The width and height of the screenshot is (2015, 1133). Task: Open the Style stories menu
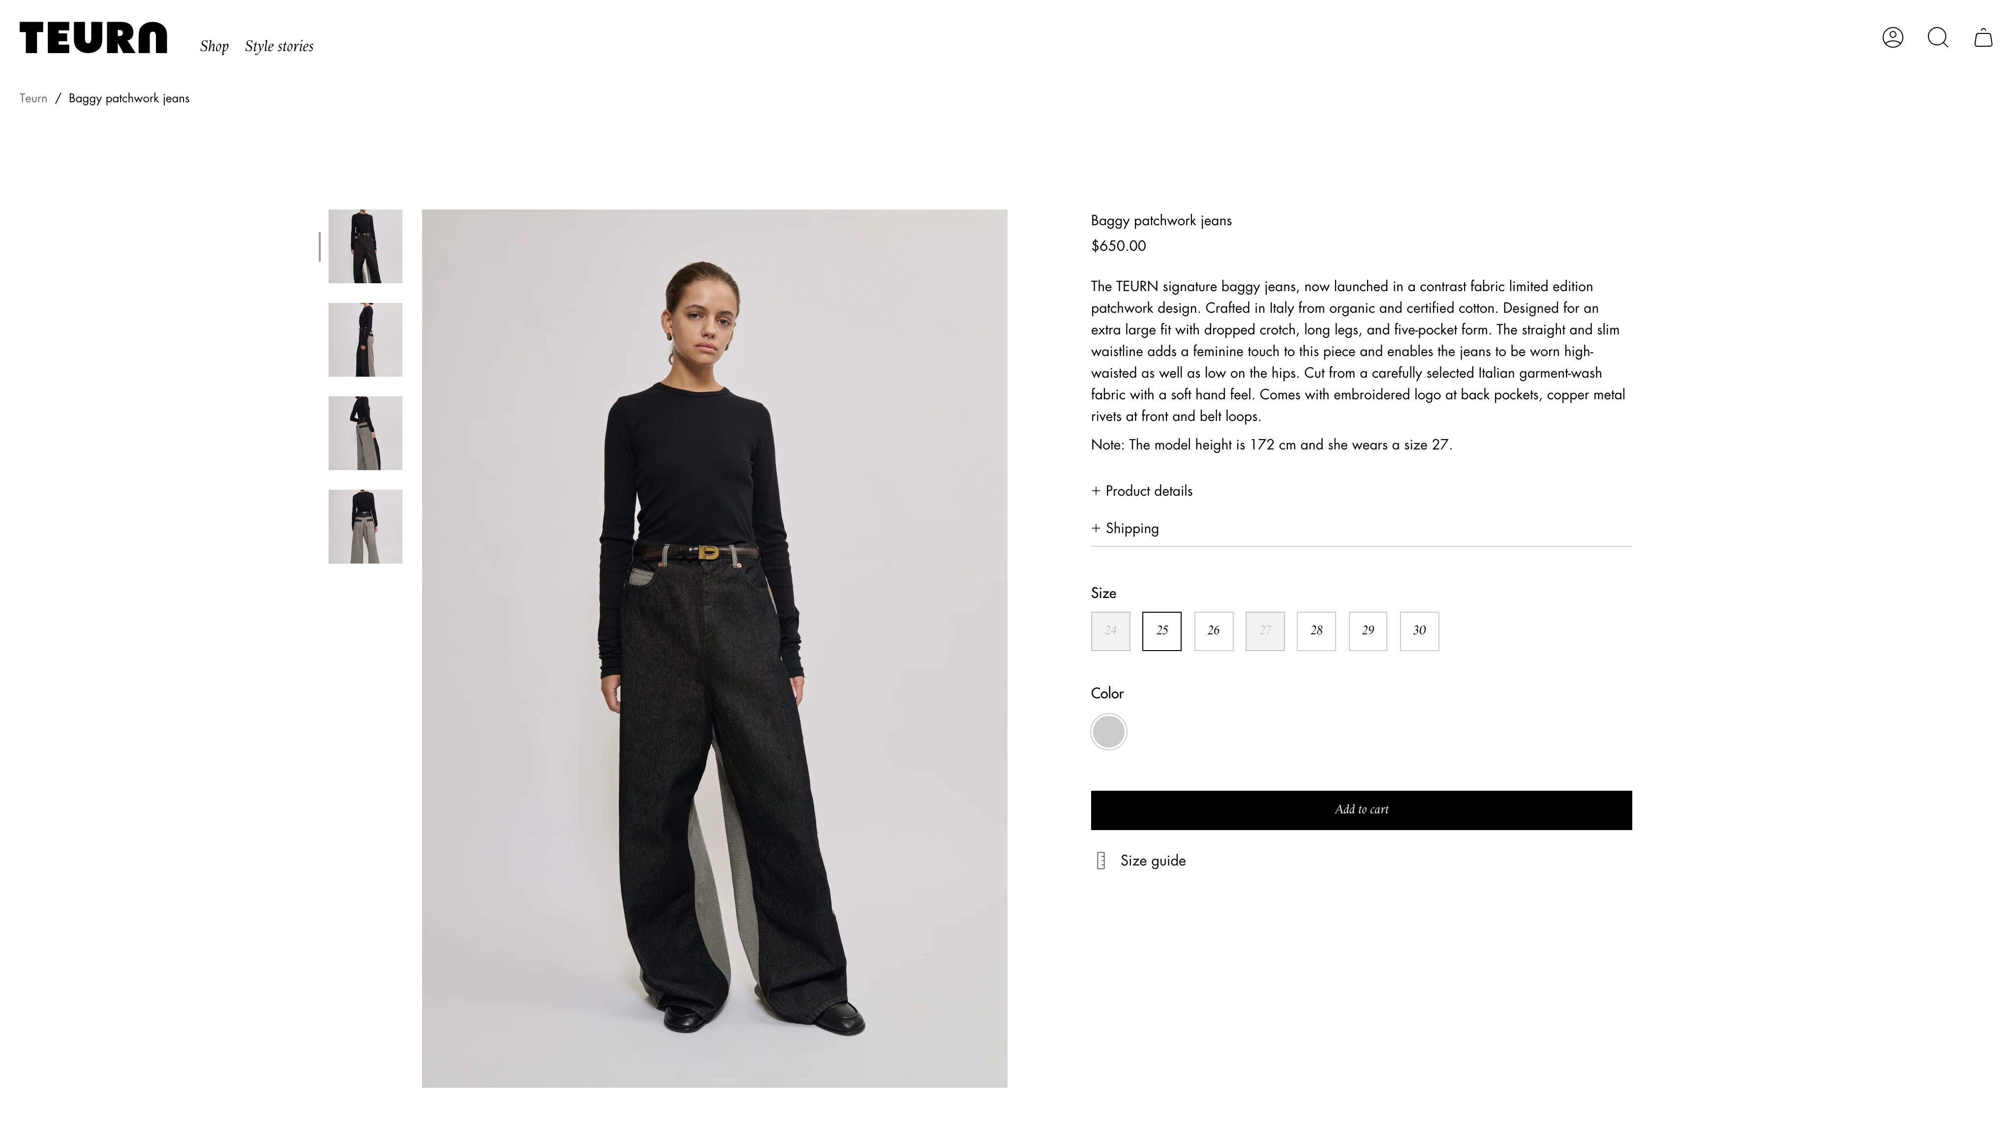pyautogui.click(x=279, y=46)
